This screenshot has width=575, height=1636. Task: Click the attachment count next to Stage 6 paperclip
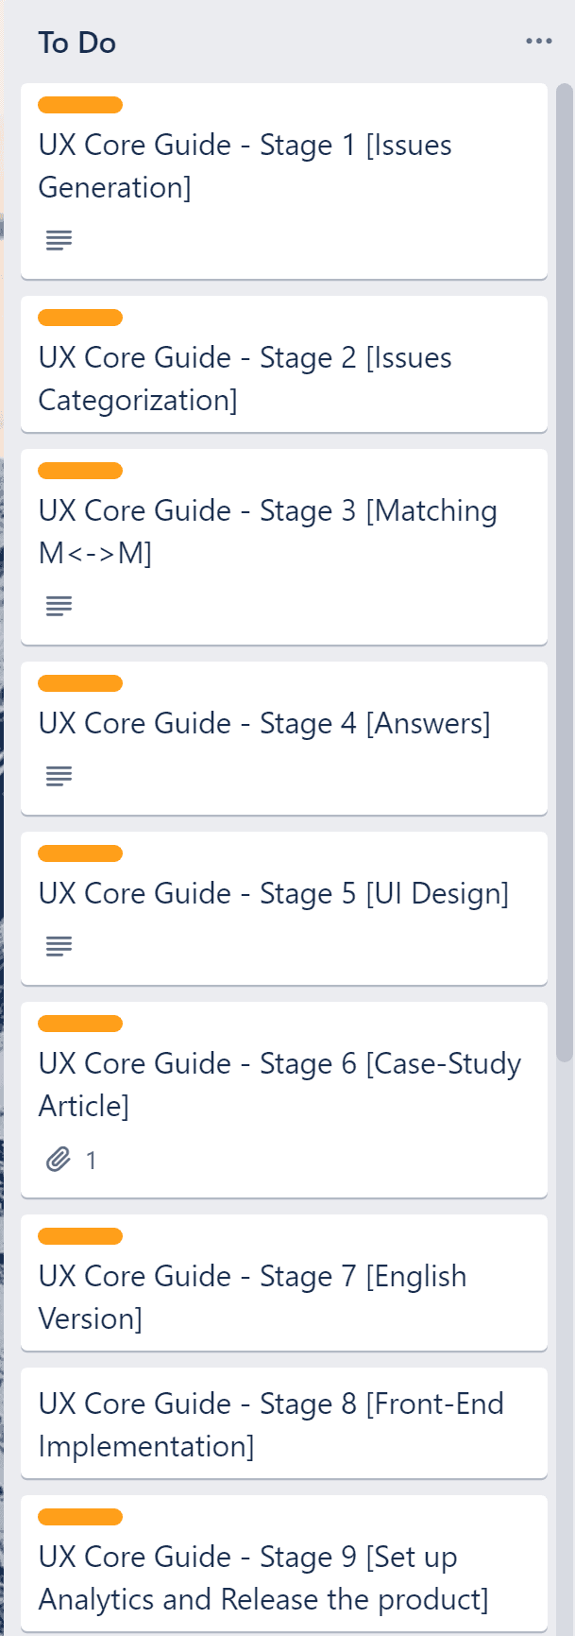click(x=93, y=1159)
